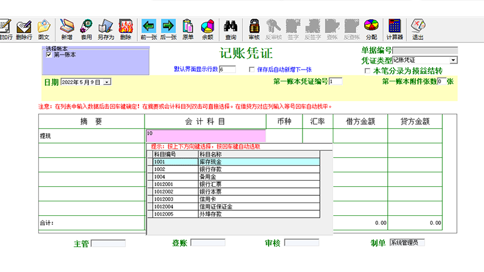The height and width of the screenshot is (272, 484).
Task: Click the 审核 signature field at bottom
Action: pos(301,243)
